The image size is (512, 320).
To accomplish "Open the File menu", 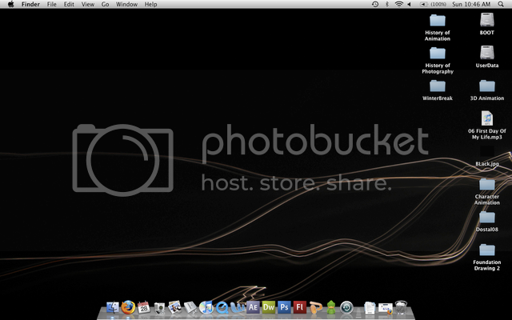I will pyautogui.click(x=51, y=5).
